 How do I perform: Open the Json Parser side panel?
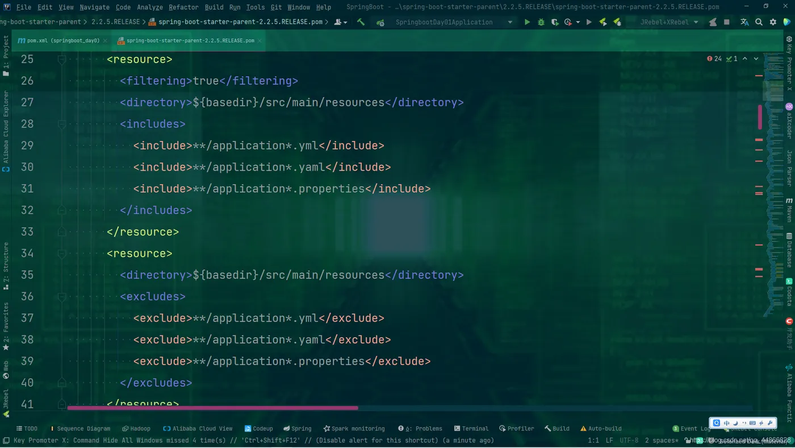(x=789, y=168)
